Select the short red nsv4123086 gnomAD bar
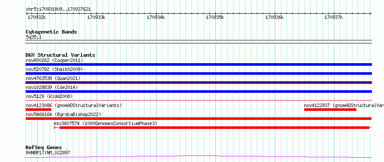This screenshot has height=162, width=384. [38, 110]
